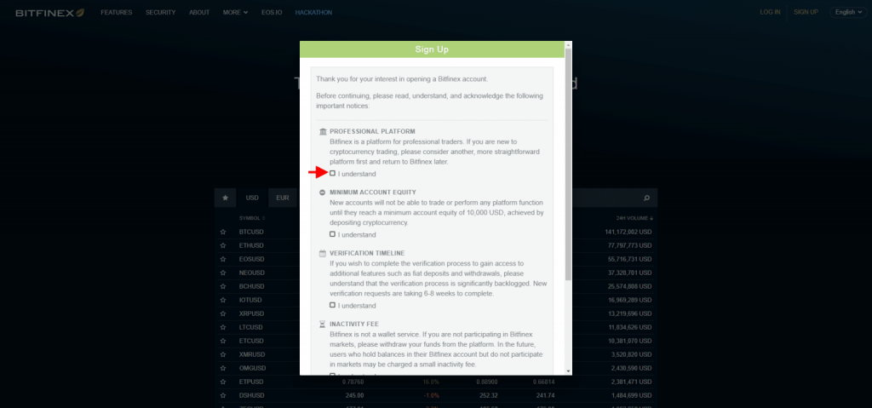Click the EOSUSD symbol
The width and height of the screenshot is (872, 408).
click(x=251, y=259)
